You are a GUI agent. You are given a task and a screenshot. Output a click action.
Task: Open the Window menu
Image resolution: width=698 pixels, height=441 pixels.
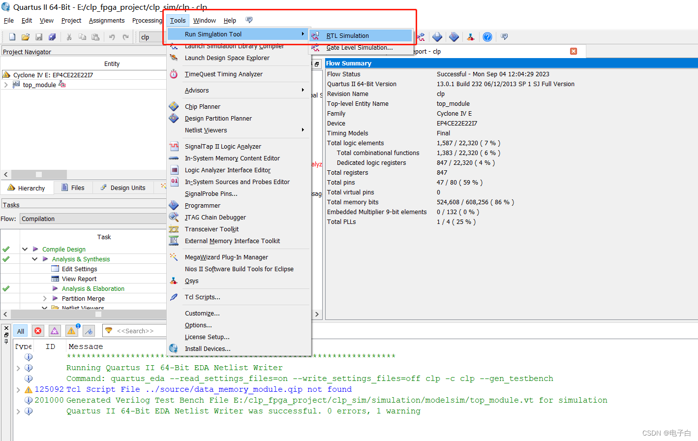coord(205,20)
